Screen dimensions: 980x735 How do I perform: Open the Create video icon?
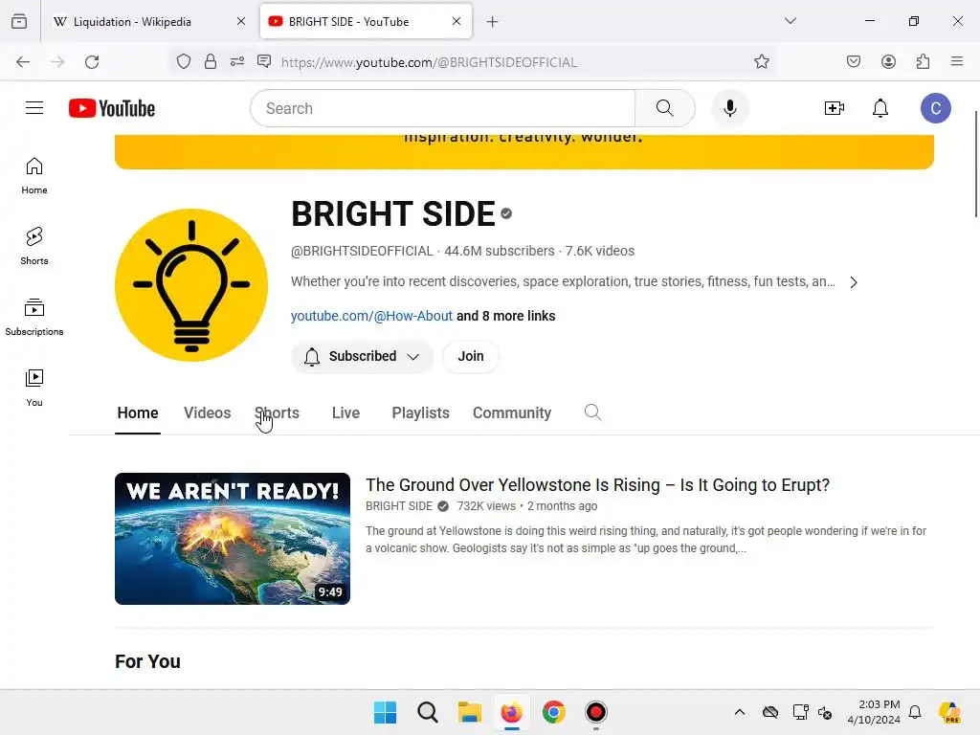(835, 108)
